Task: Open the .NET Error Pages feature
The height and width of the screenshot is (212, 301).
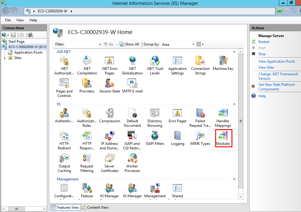Action: click(x=109, y=65)
